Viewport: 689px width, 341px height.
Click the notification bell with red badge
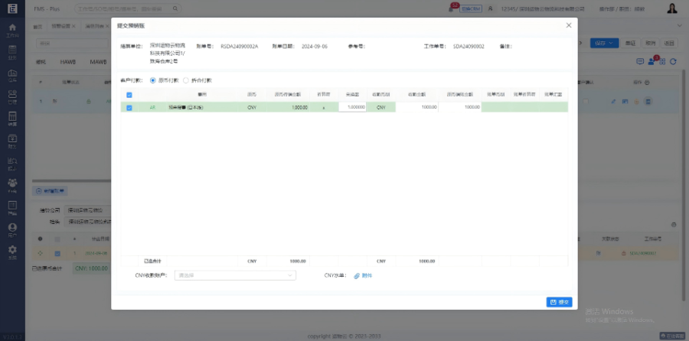(x=452, y=8)
